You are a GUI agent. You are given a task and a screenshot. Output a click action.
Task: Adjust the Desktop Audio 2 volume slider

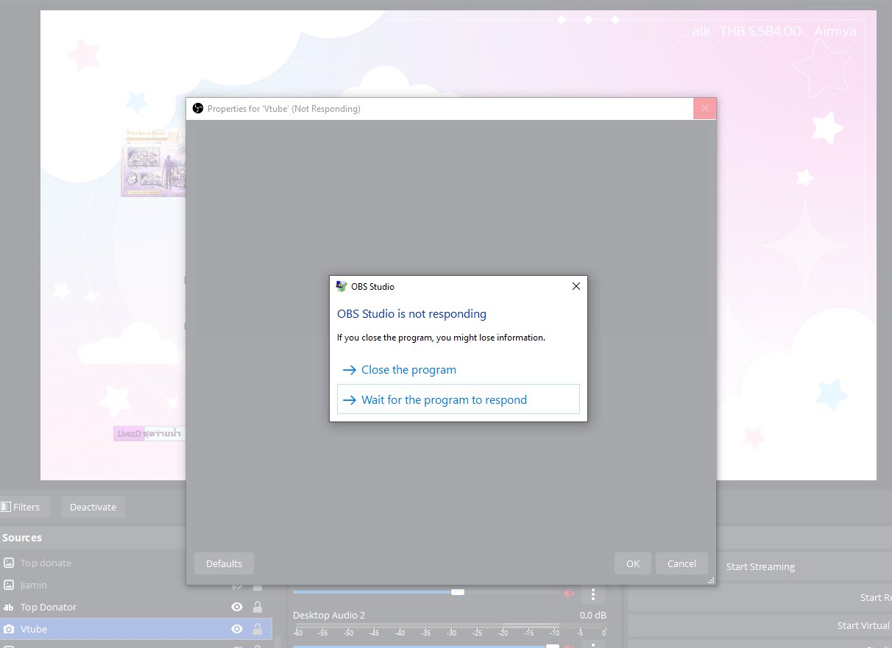click(x=427, y=646)
